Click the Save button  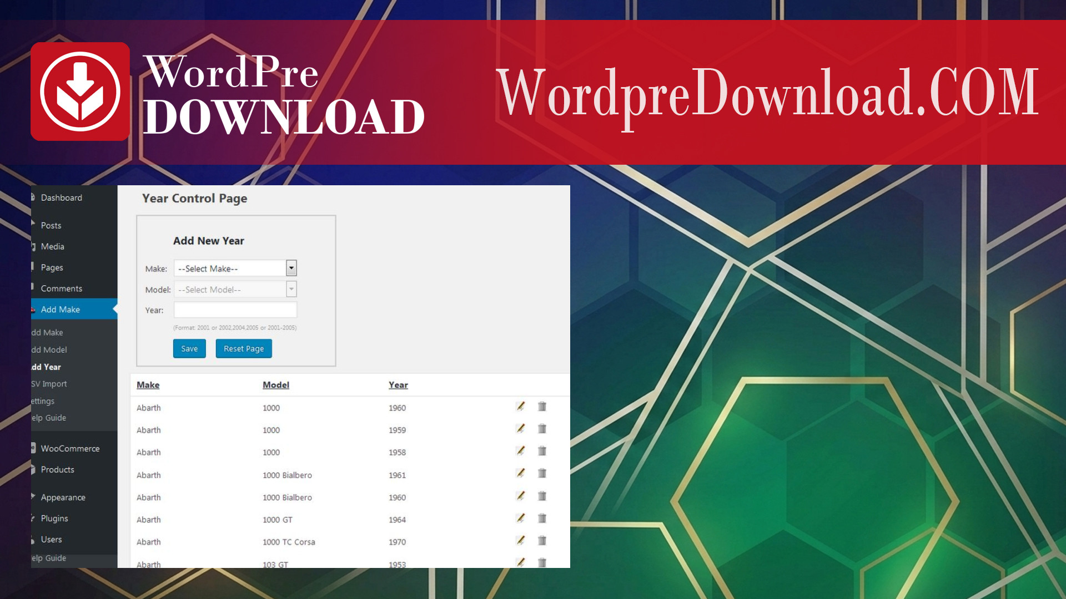[189, 348]
